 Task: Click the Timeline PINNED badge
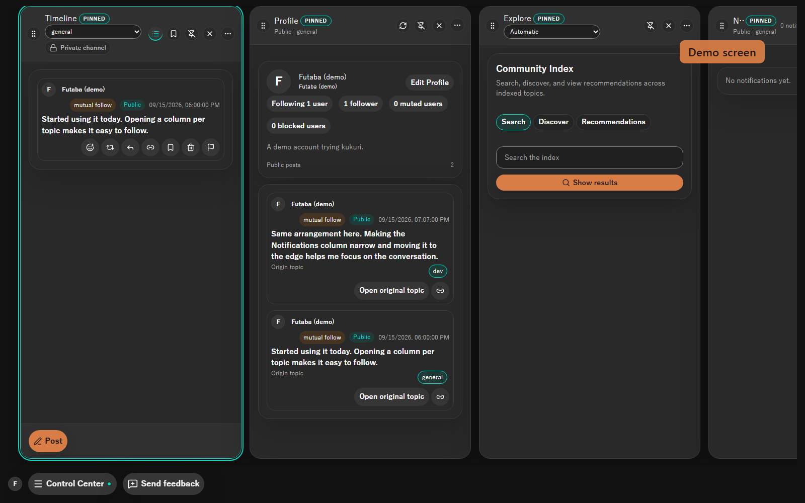pyautogui.click(x=94, y=19)
